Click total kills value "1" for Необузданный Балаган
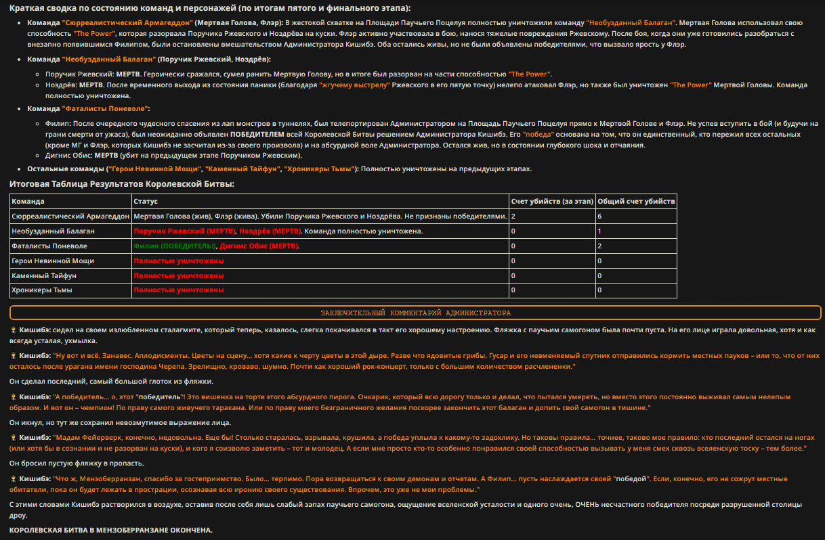825x540 pixels. [x=599, y=231]
